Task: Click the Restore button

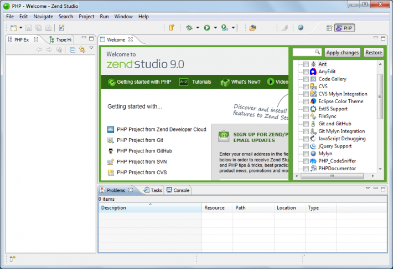Action: (x=374, y=53)
